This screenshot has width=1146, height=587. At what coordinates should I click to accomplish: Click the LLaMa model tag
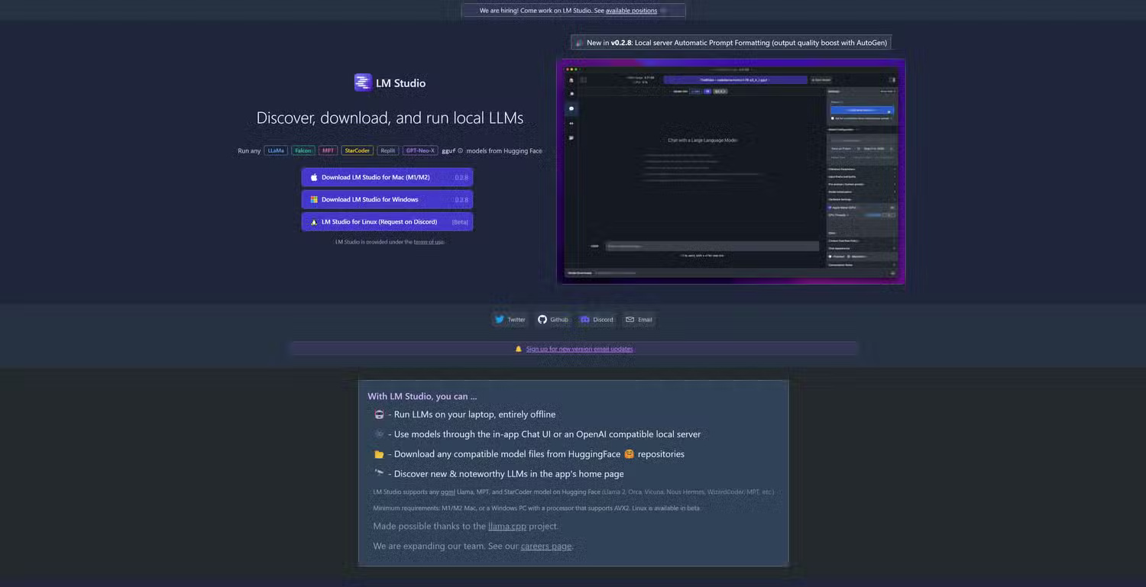pos(276,150)
